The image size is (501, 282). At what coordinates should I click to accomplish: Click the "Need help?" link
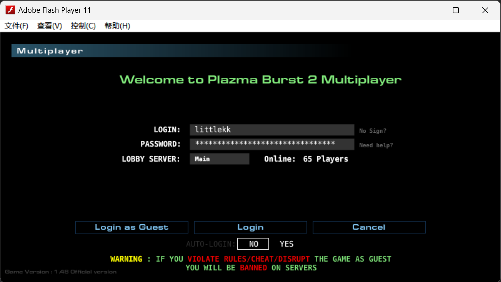point(376,145)
